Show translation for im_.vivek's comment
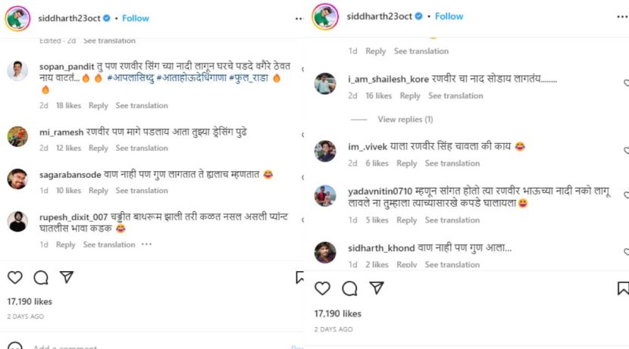629x349 pixels. (x=452, y=164)
